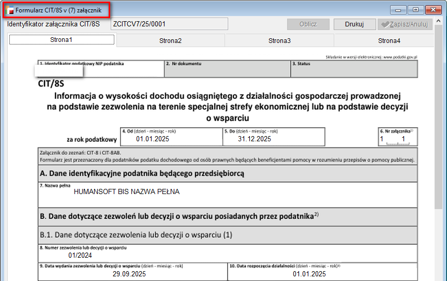Close the Formularz CIT/8S window
The height and width of the screenshot is (281, 447).
click(433, 9)
